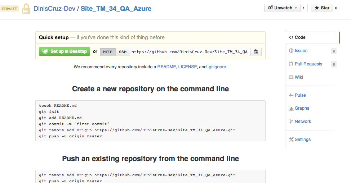351x183 pixels.
Task: Click the Graphs bar chart icon
Action: [291, 108]
